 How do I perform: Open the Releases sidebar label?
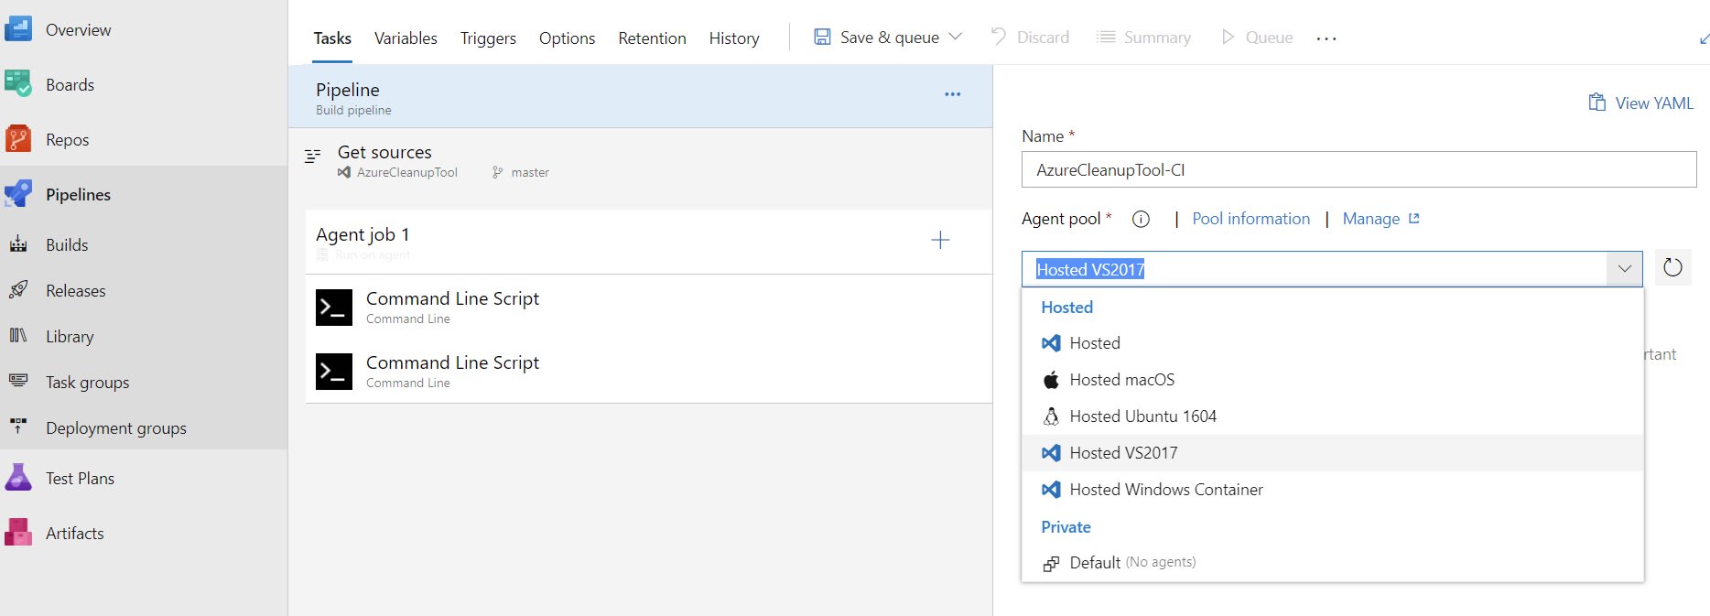76,290
